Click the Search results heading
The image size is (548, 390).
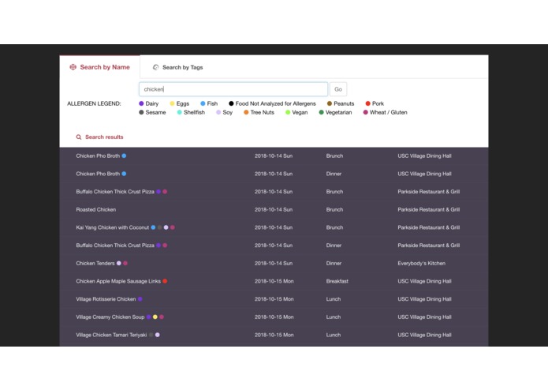coord(104,137)
